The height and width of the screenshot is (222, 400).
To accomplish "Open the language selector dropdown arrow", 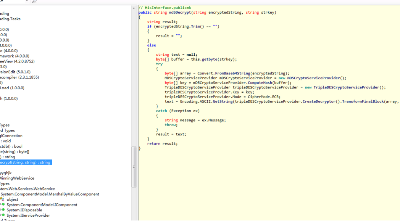I will [x=27, y=1].
